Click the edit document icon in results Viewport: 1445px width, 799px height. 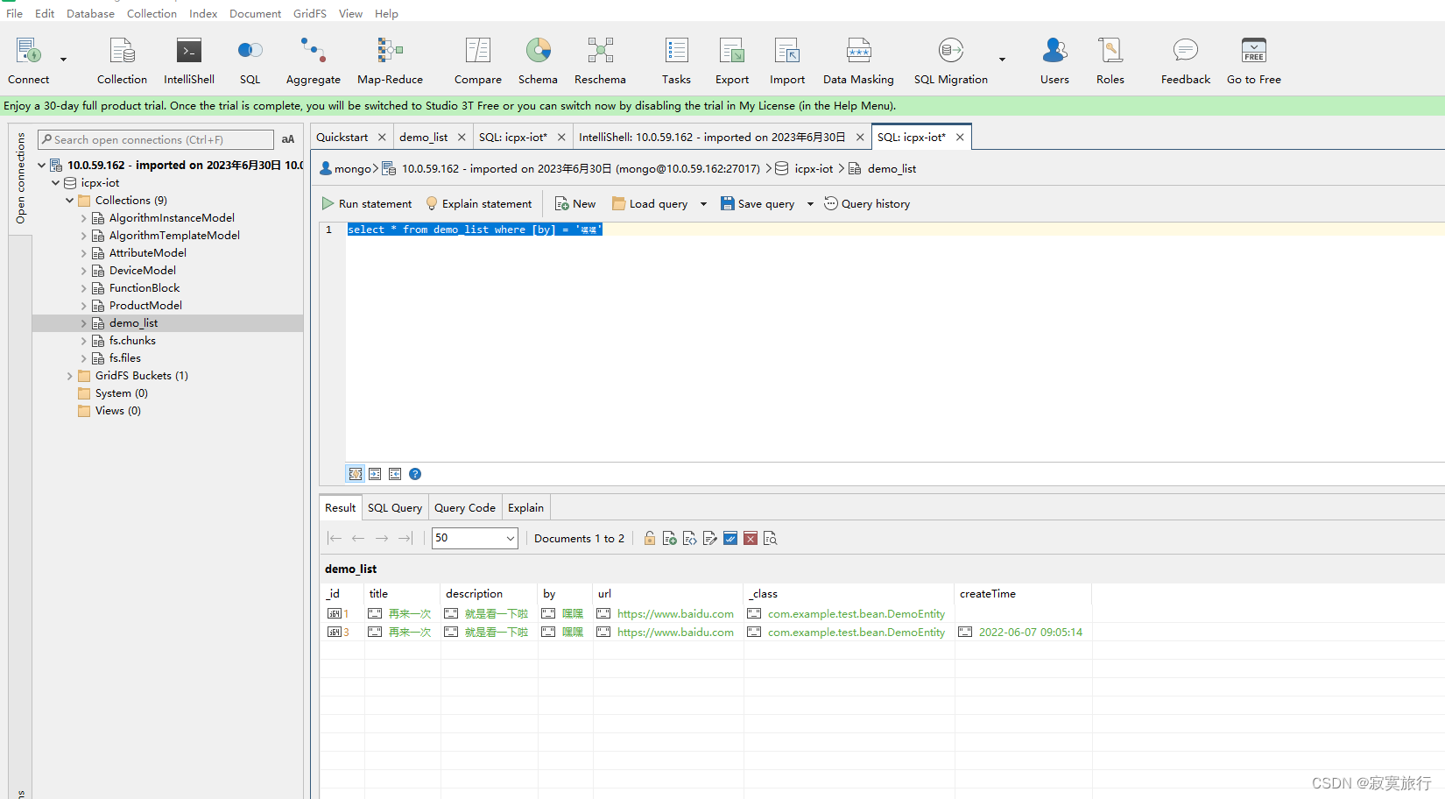(710, 538)
